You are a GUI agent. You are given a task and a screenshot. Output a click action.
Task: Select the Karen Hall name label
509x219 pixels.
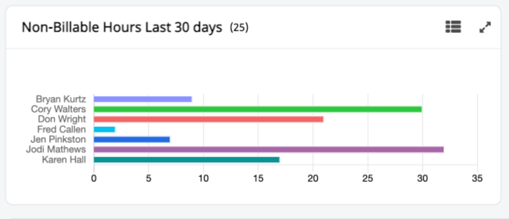(64, 160)
